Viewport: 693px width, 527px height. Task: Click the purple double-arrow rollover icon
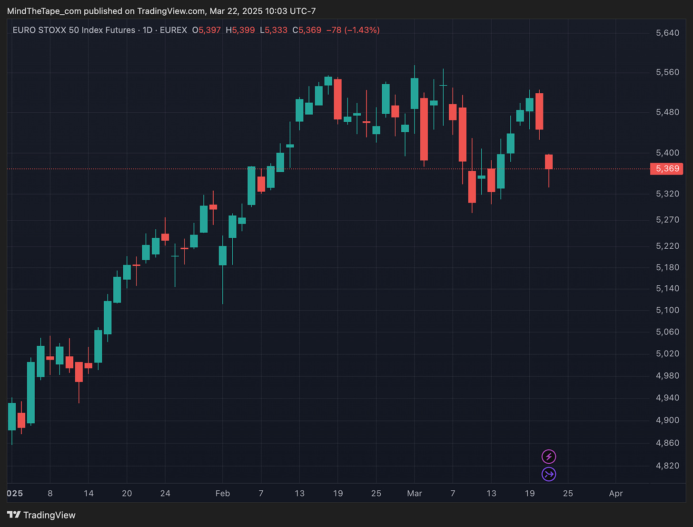tap(549, 474)
